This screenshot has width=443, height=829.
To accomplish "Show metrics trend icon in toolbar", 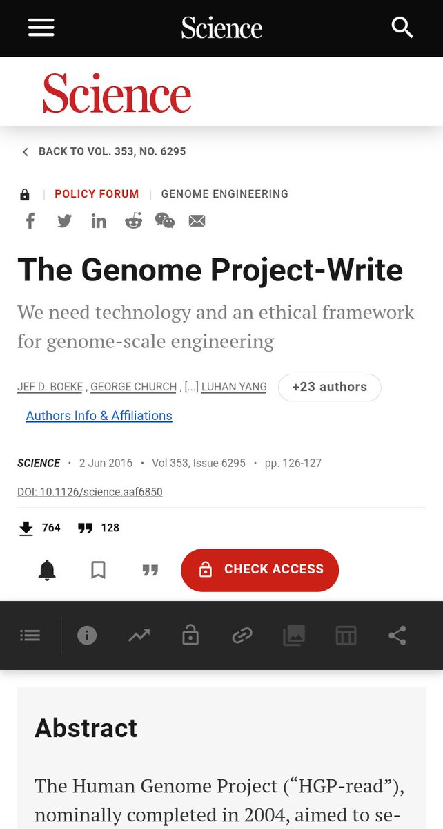I will point(139,636).
